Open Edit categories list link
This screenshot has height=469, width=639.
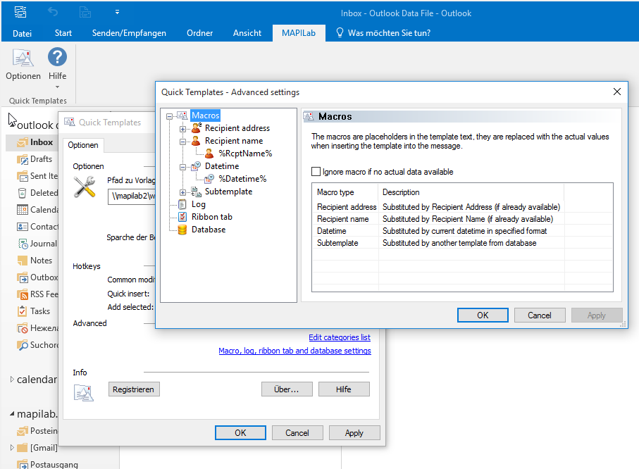(x=340, y=337)
